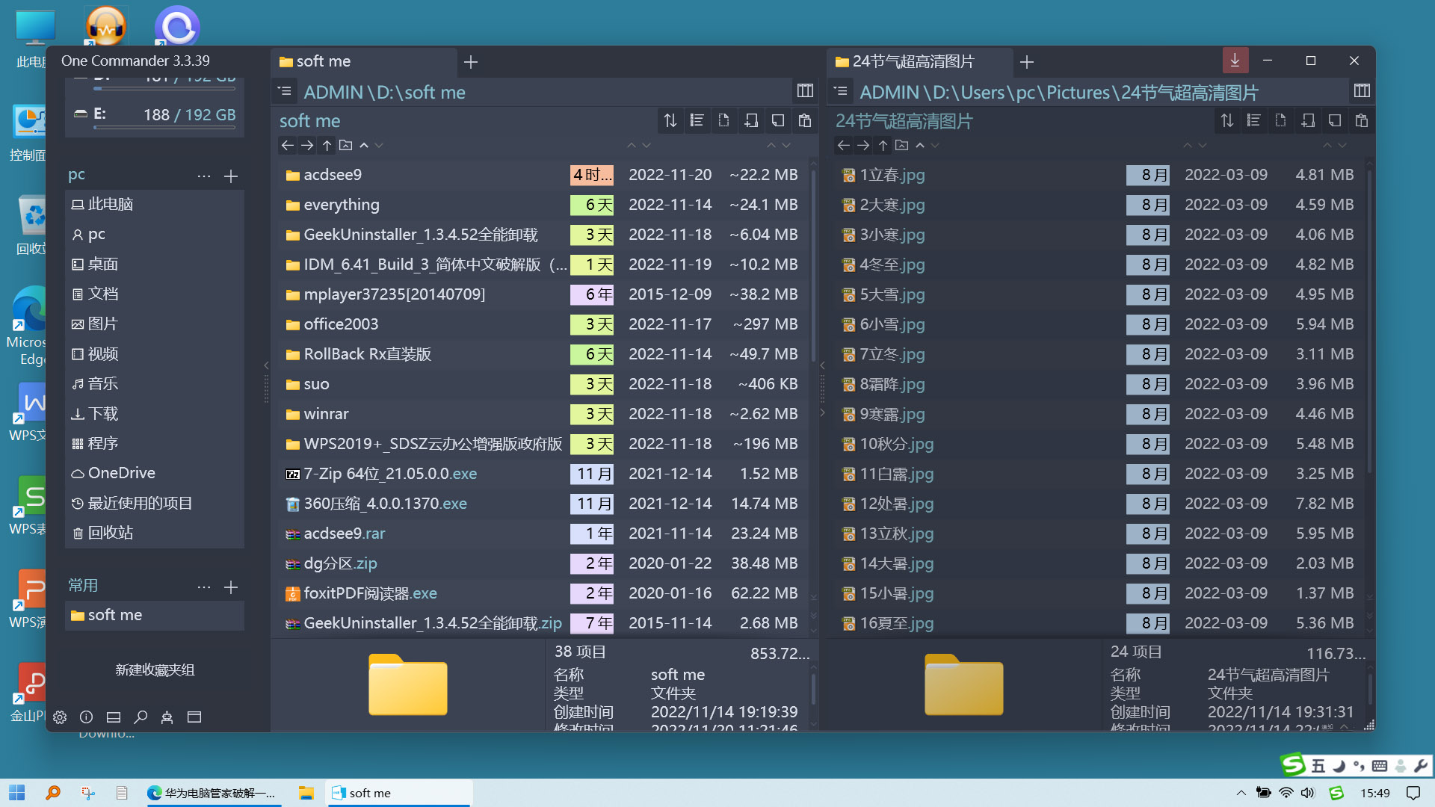Open settings gear in bottom-left toolbar

[x=60, y=717]
